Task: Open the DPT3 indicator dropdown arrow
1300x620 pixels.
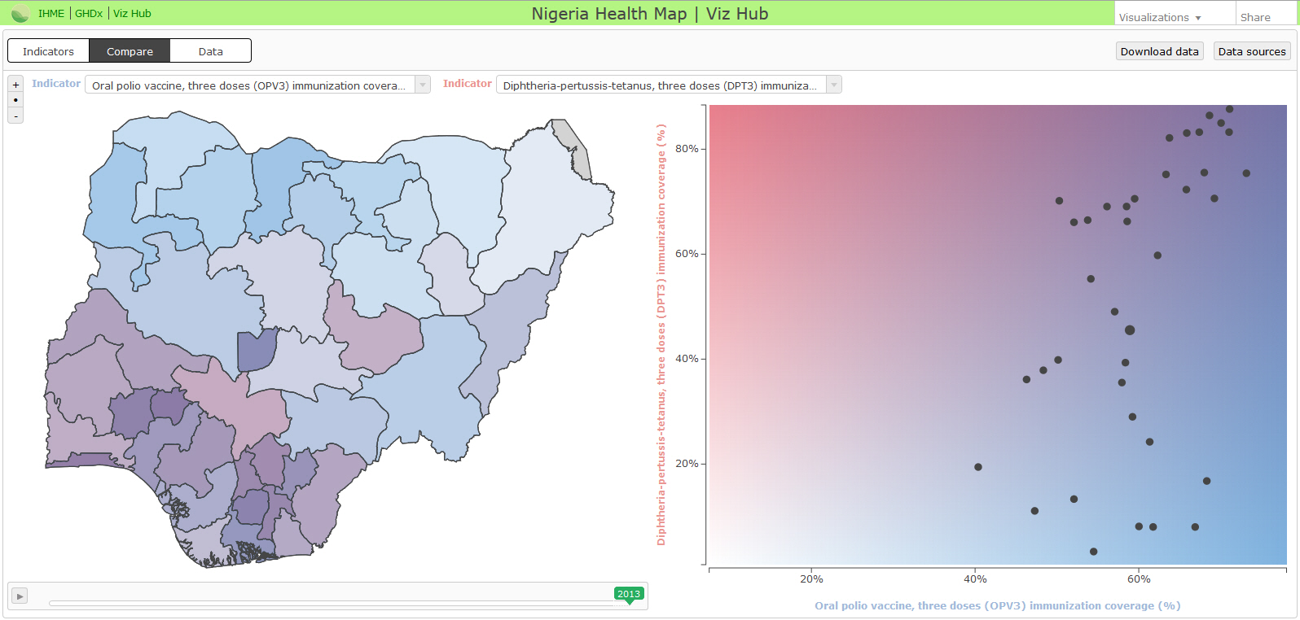Action: pos(834,85)
